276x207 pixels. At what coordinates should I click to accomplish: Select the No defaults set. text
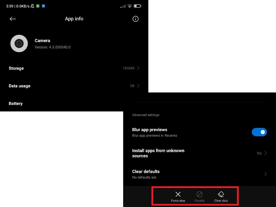tap(145, 177)
